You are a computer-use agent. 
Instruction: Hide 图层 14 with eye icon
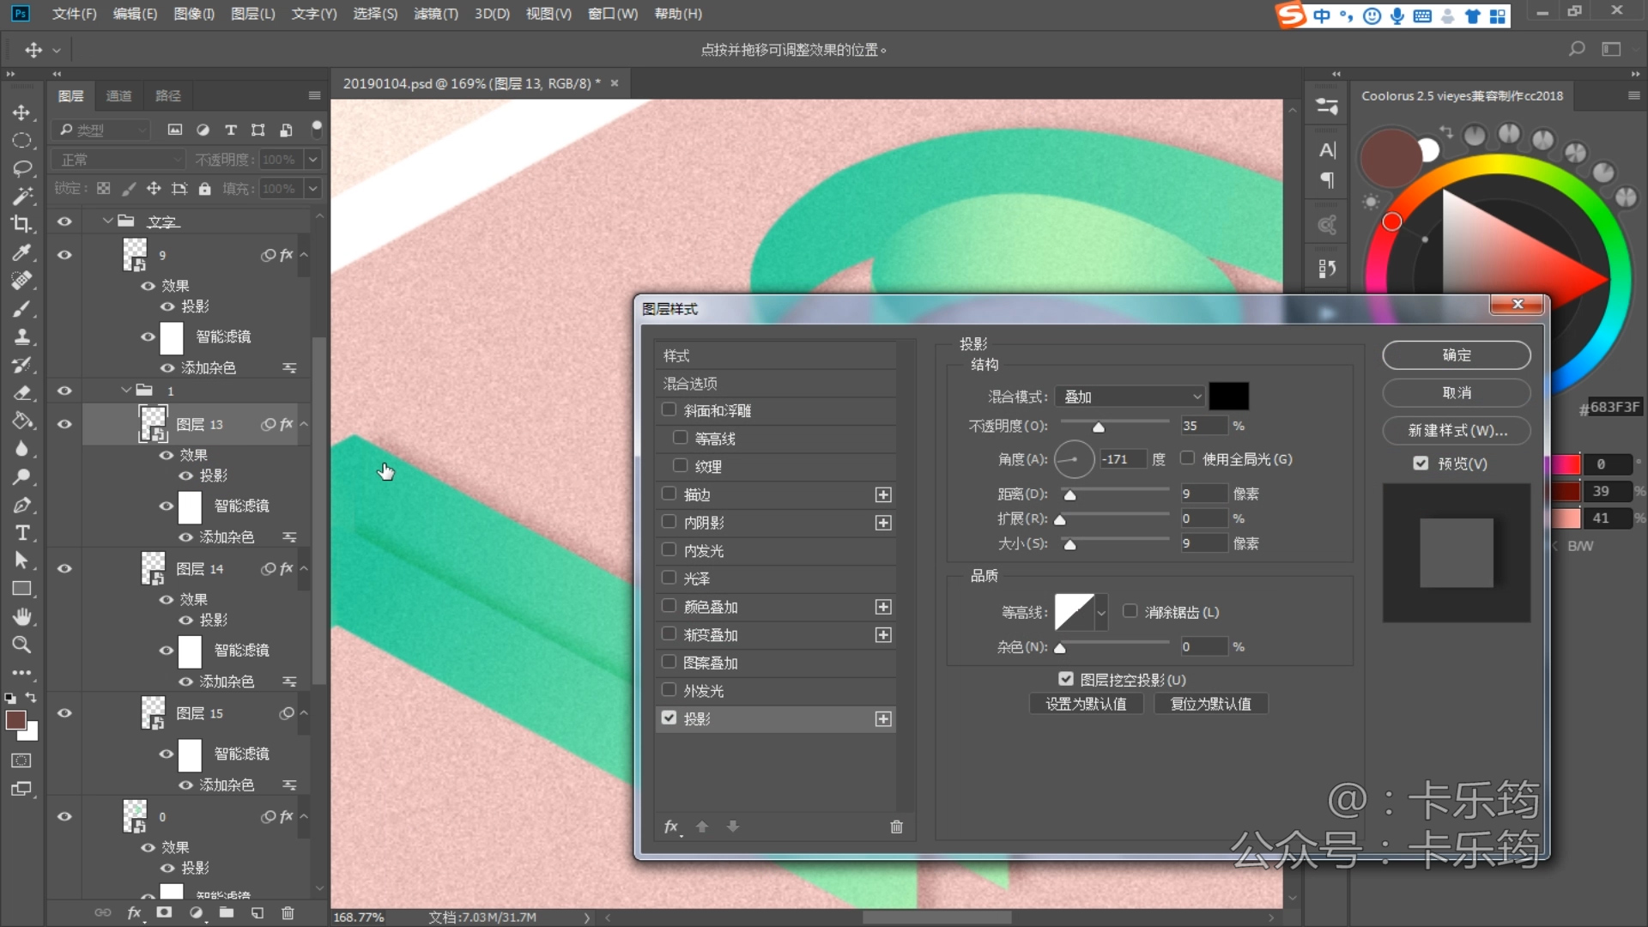(64, 568)
